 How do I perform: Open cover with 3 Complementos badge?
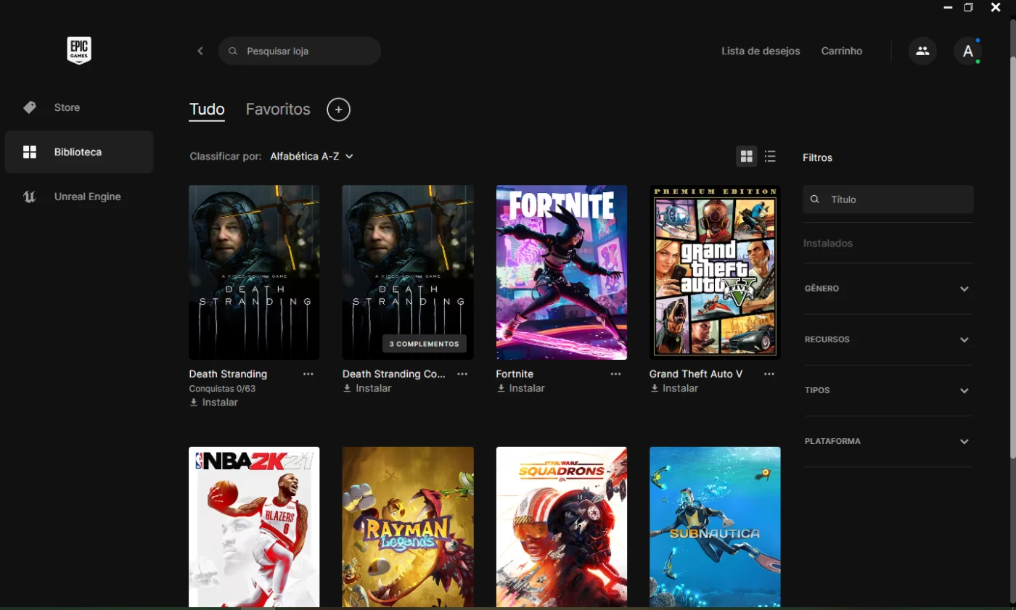point(408,272)
